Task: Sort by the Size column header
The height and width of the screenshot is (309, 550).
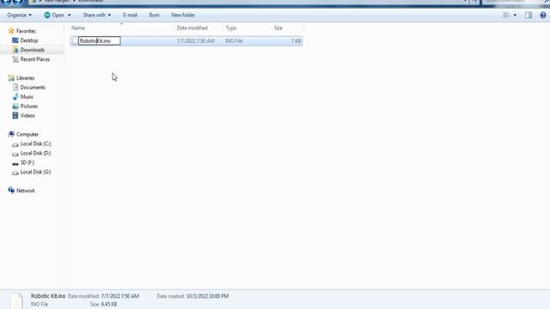Action: tap(278, 27)
